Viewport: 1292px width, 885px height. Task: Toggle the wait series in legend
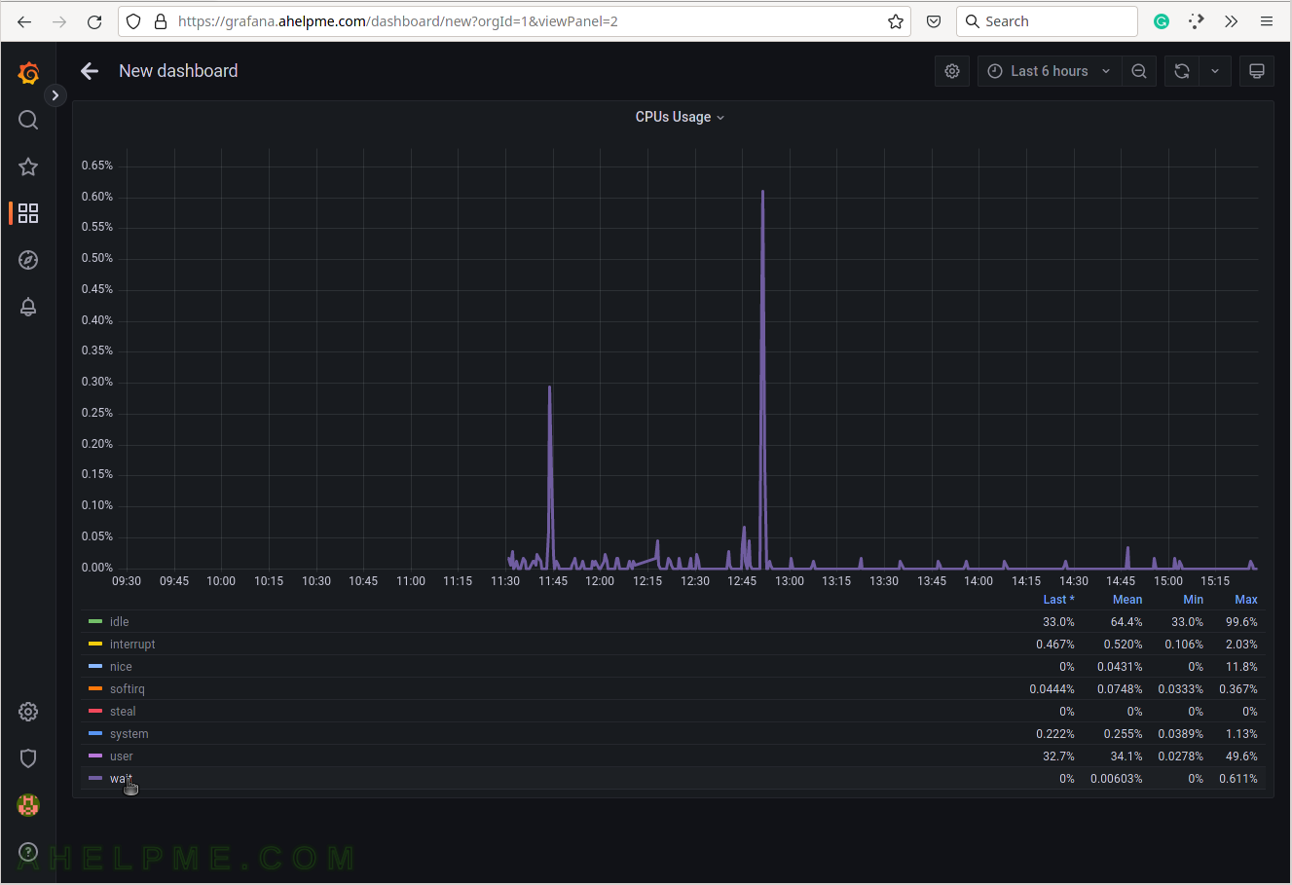click(120, 779)
